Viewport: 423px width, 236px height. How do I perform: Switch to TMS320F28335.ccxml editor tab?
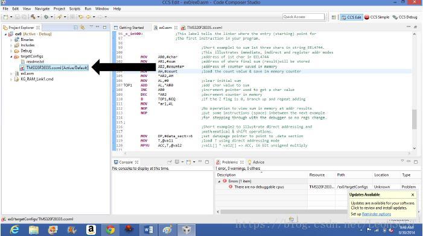click(202, 28)
